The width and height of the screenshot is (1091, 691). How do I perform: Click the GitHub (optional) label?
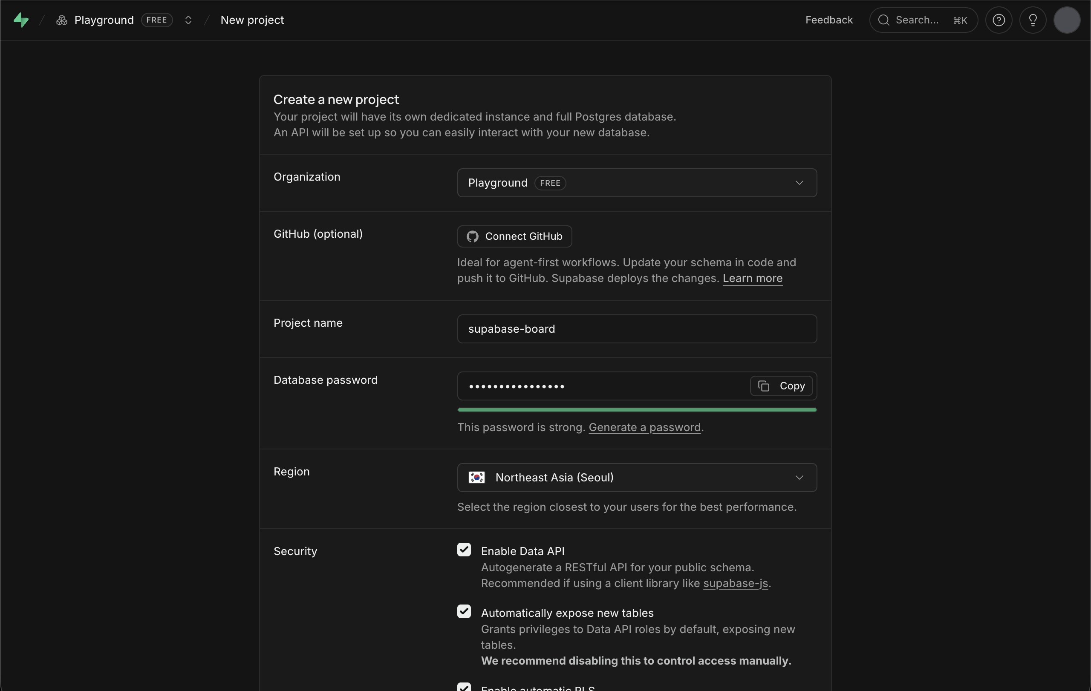pyautogui.click(x=318, y=233)
